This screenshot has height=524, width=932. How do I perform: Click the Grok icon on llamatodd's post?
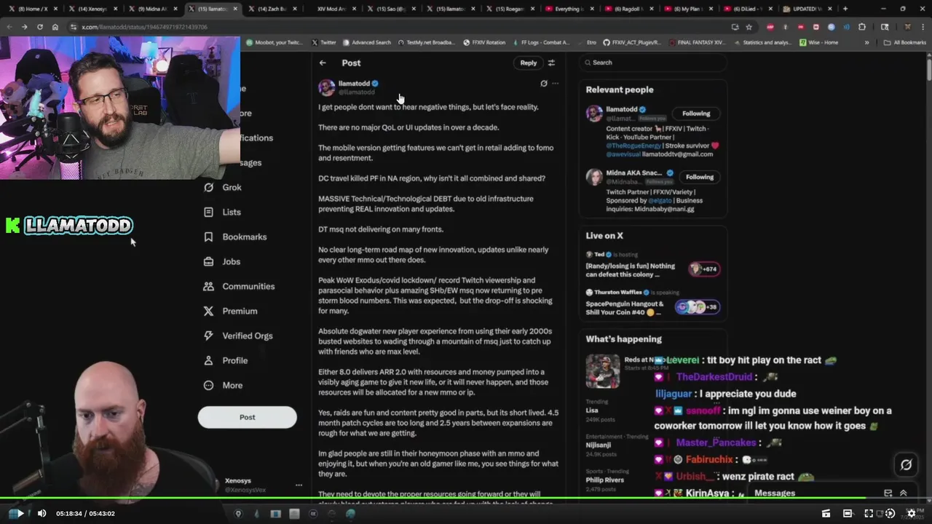click(543, 84)
